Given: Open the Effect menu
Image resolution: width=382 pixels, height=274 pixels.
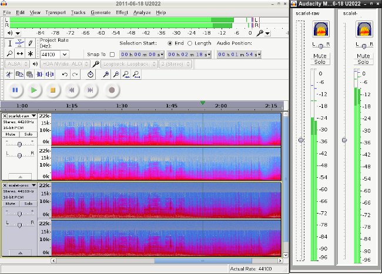Looking at the screenshot, I should click(x=122, y=12).
